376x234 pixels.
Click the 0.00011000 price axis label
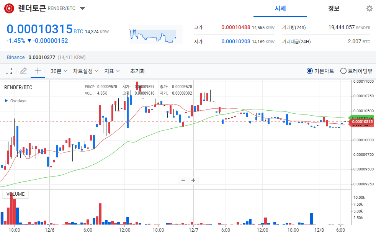[x=363, y=82]
